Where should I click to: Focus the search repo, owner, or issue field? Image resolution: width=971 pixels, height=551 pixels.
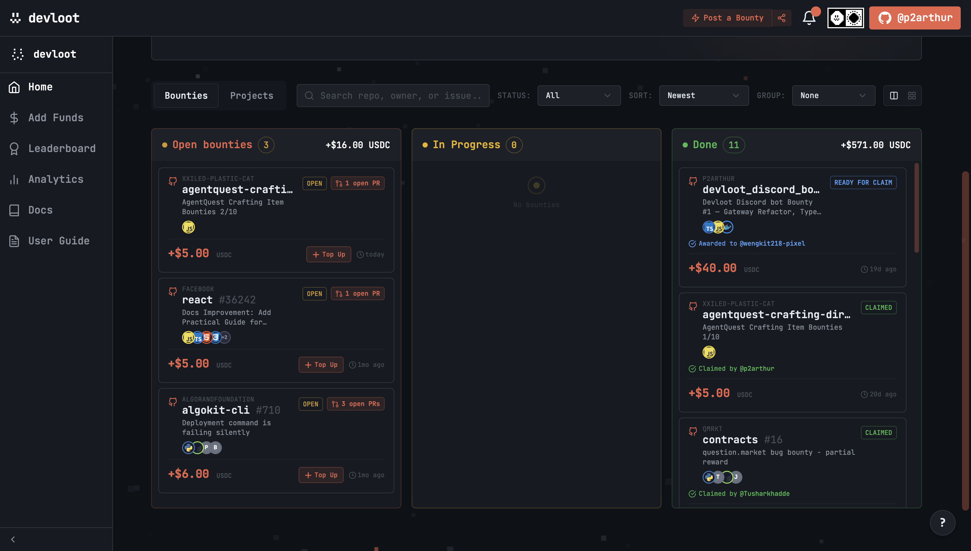click(393, 96)
